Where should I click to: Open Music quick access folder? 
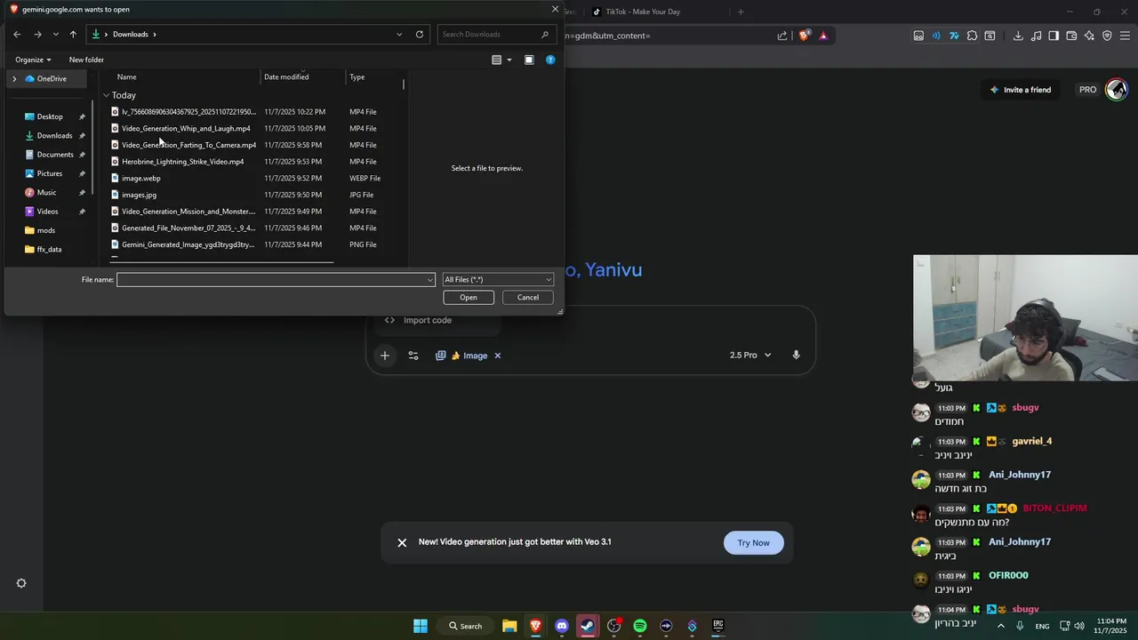(46, 193)
